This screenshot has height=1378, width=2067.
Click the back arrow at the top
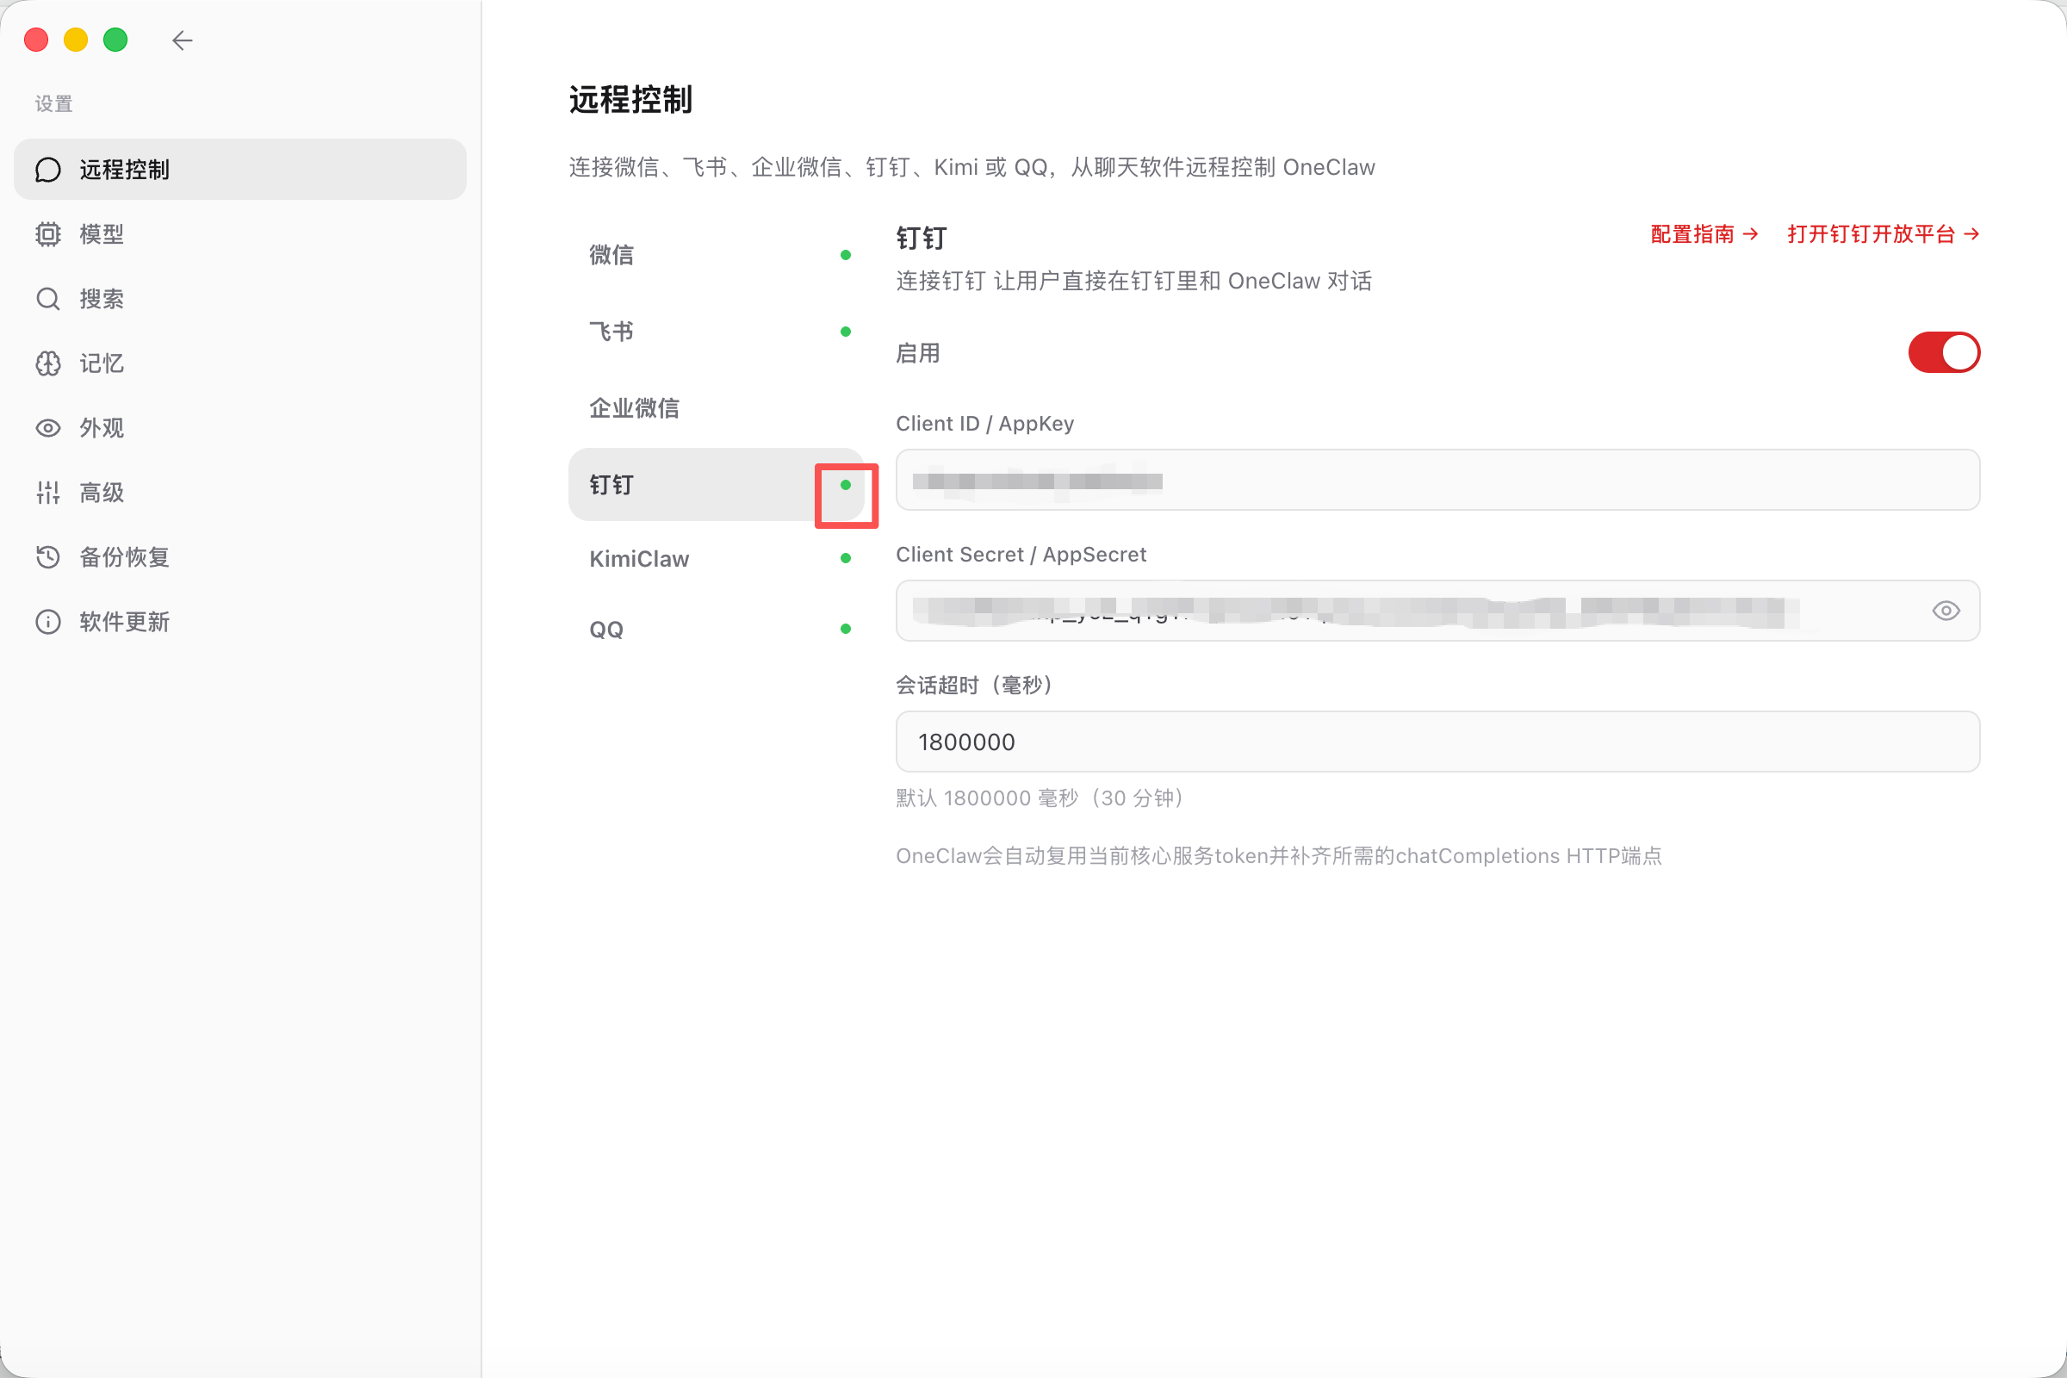tap(183, 40)
